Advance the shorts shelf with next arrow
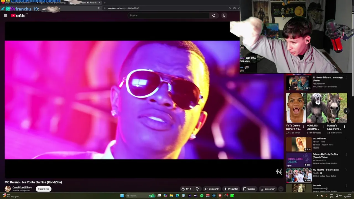Viewport: 354px width, 199px height. (347, 111)
